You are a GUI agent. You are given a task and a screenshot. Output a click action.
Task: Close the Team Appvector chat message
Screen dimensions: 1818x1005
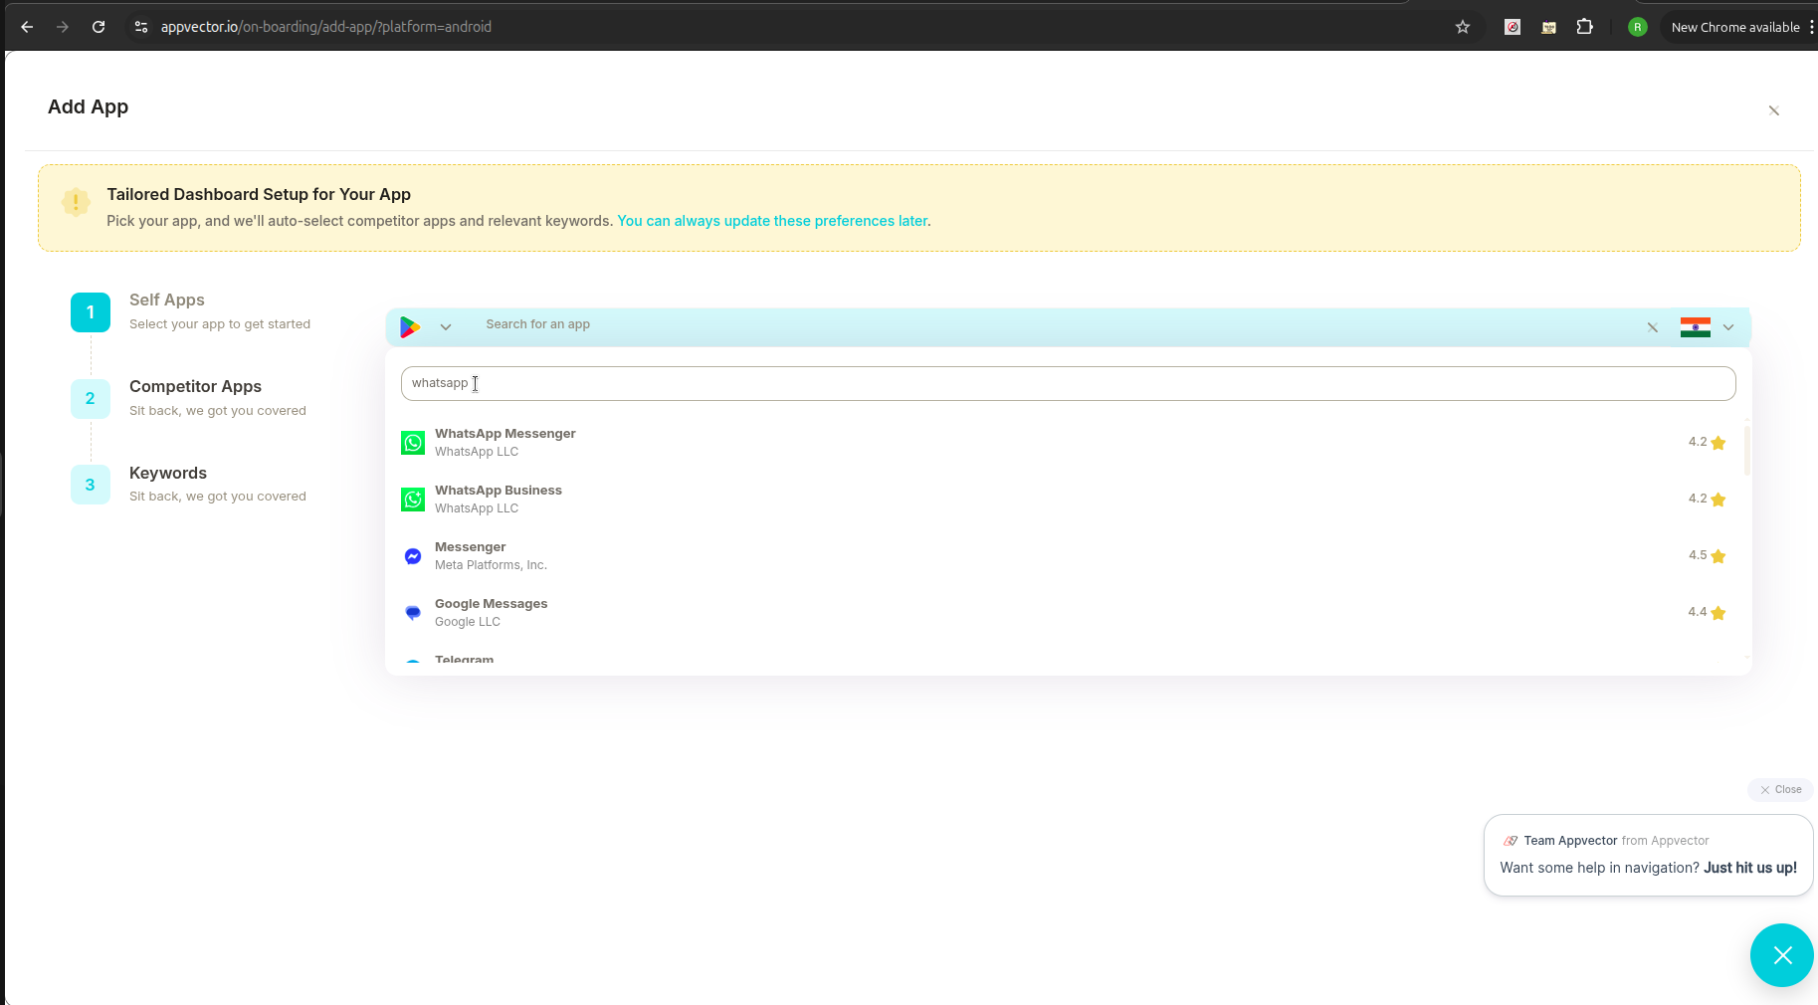(1780, 789)
